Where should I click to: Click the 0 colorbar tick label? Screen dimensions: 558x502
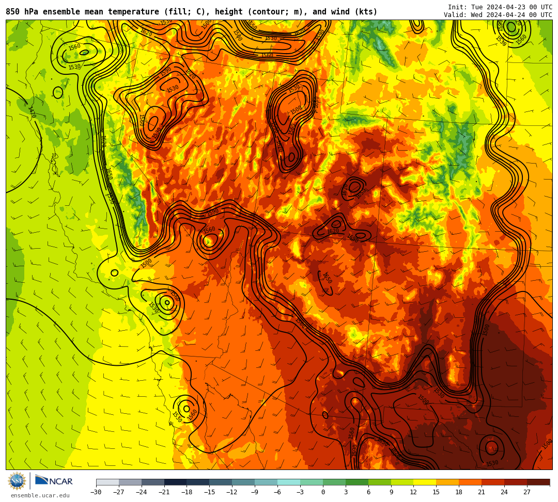point(323,492)
